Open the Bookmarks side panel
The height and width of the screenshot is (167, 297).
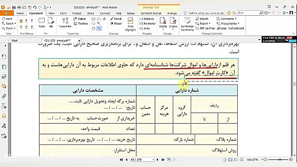pyautogui.click(x=4, y=57)
